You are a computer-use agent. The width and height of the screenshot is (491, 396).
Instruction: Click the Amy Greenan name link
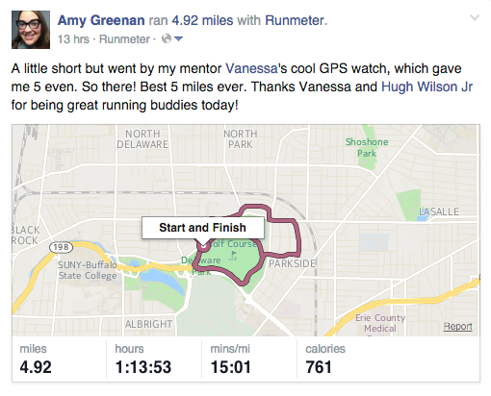click(x=101, y=20)
